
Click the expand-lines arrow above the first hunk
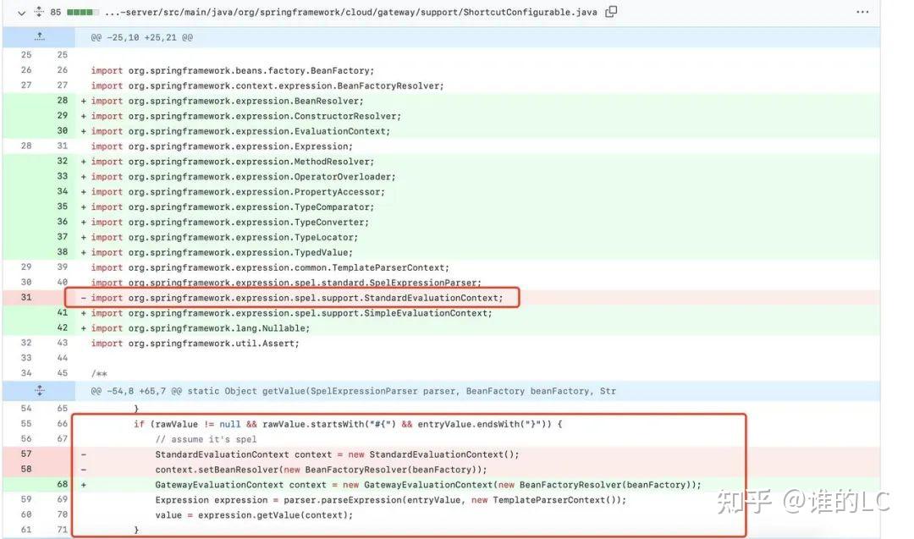(41, 36)
